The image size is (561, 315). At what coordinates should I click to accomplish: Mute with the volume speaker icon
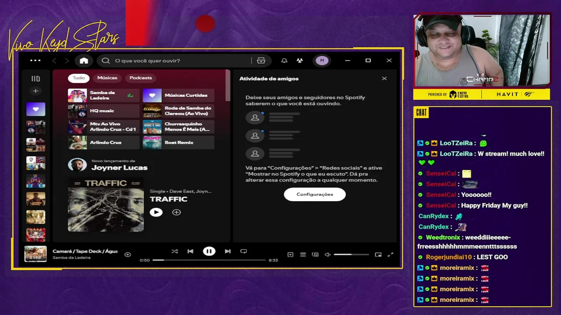327,255
